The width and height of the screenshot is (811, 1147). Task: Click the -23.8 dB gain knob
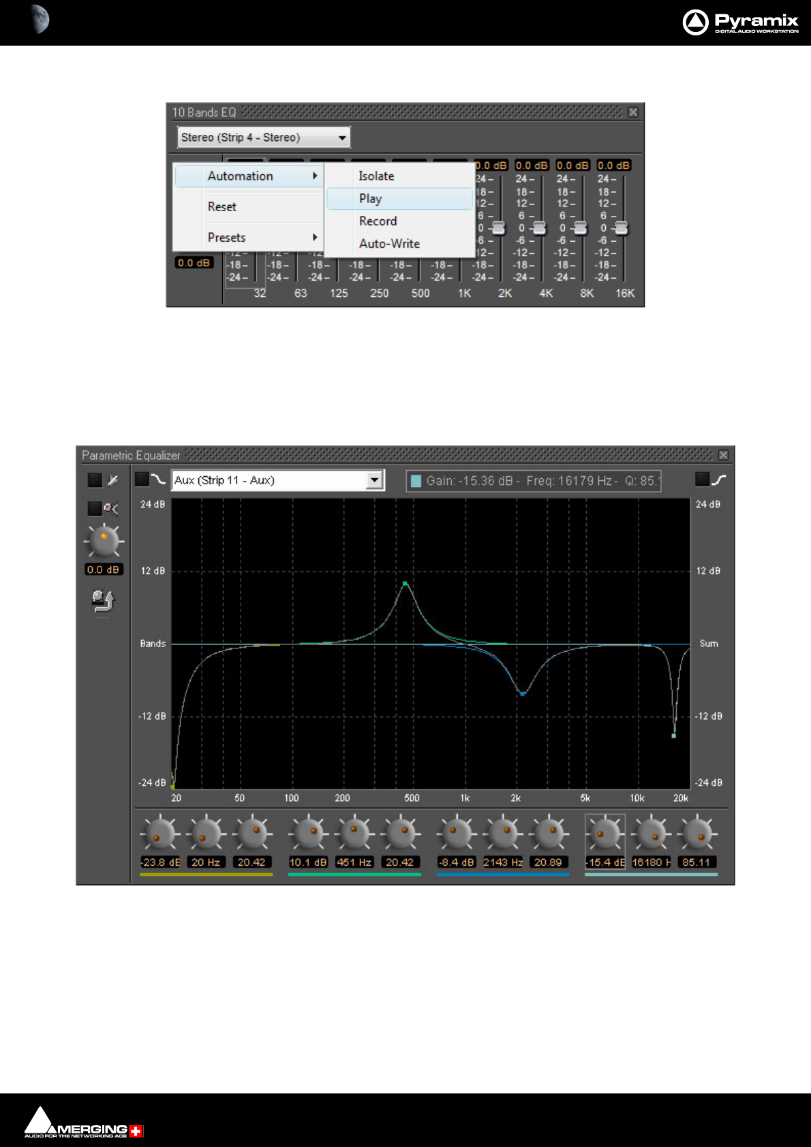[x=159, y=833]
